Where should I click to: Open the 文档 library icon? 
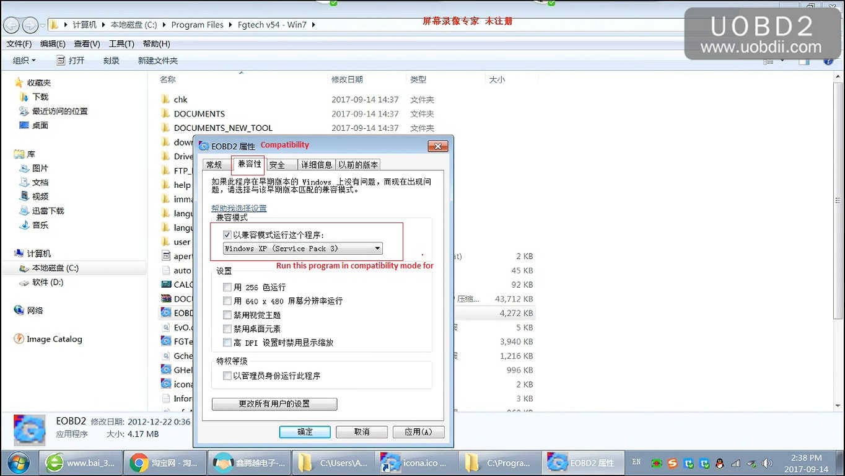(x=24, y=182)
